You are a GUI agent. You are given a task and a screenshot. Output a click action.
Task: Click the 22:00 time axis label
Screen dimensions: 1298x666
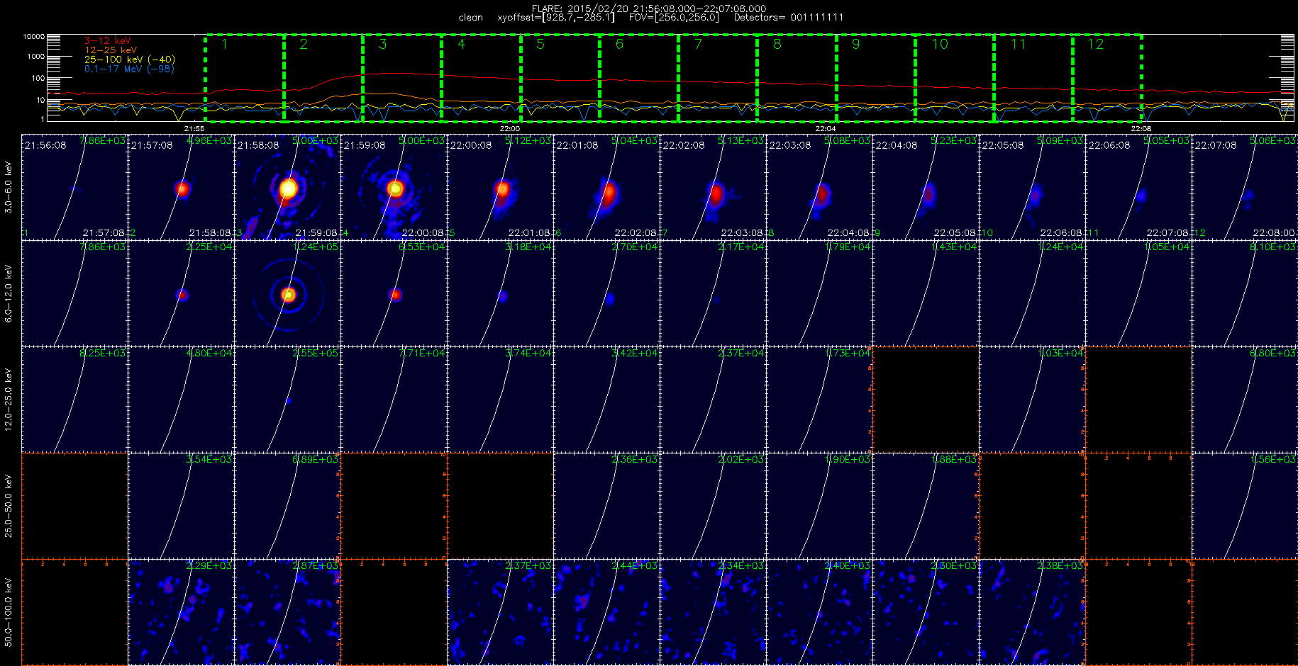pyautogui.click(x=510, y=129)
